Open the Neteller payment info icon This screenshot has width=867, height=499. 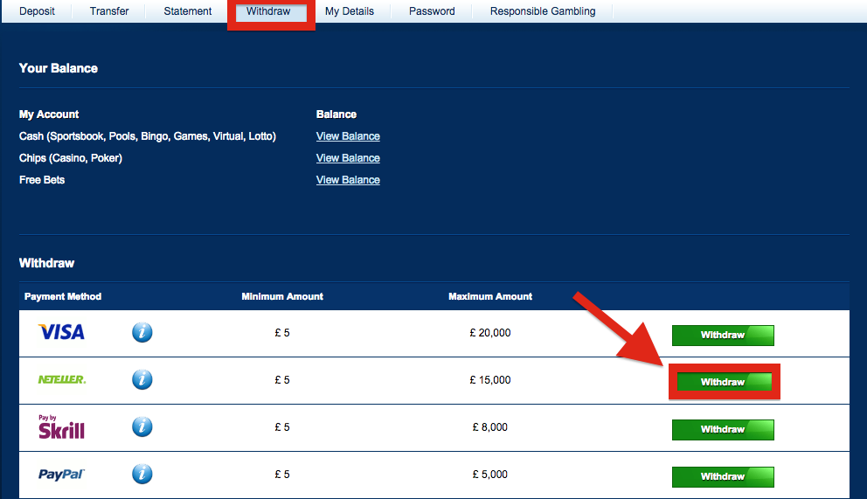pyautogui.click(x=142, y=379)
